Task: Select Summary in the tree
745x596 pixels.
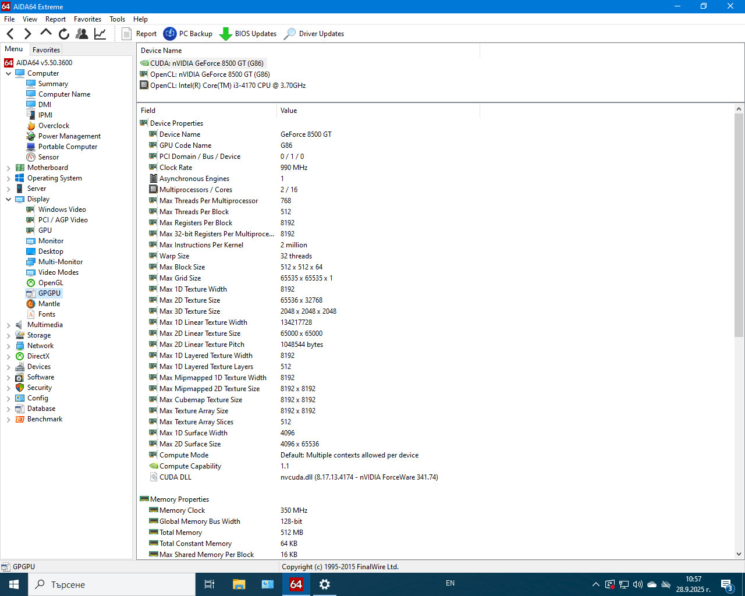Action: [x=53, y=84]
